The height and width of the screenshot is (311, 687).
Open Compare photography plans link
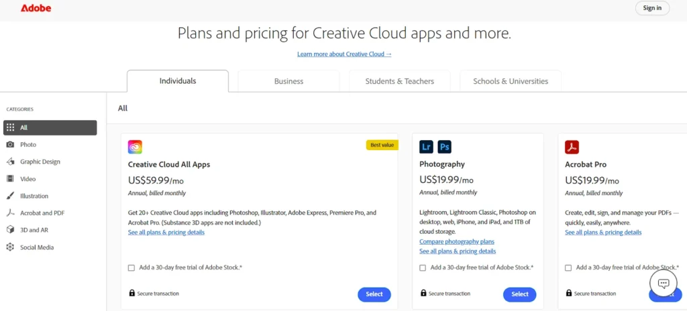[456, 241]
